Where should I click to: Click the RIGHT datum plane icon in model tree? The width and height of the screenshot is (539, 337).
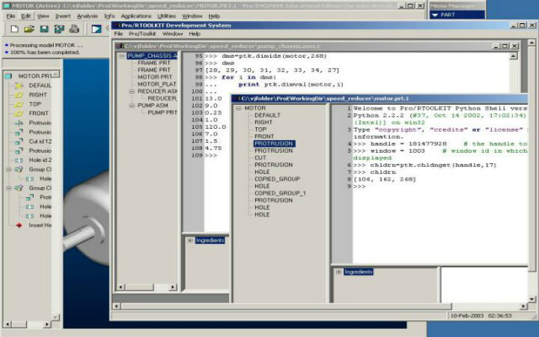click(x=19, y=94)
